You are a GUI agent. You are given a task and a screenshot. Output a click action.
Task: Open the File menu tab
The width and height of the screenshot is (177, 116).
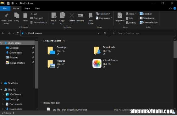click(x=5, y=8)
